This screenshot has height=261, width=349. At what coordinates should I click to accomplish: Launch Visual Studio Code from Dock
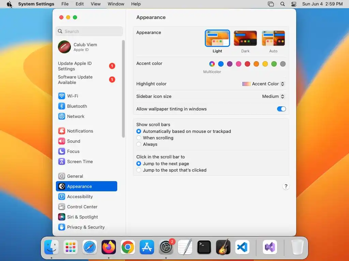(x=242, y=247)
